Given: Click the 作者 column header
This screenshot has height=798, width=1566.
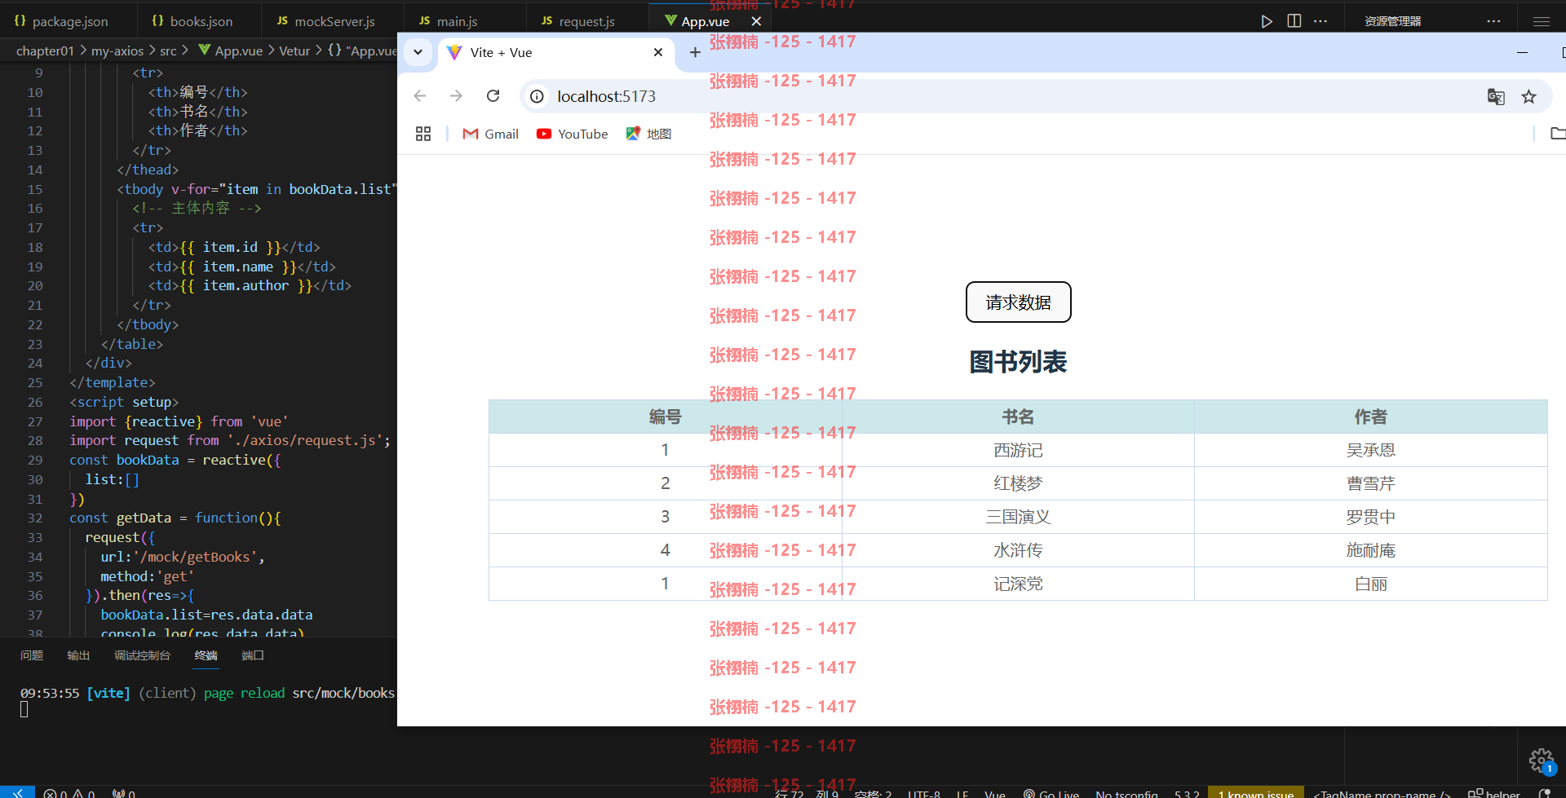Looking at the screenshot, I should pyautogui.click(x=1370, y=417).
